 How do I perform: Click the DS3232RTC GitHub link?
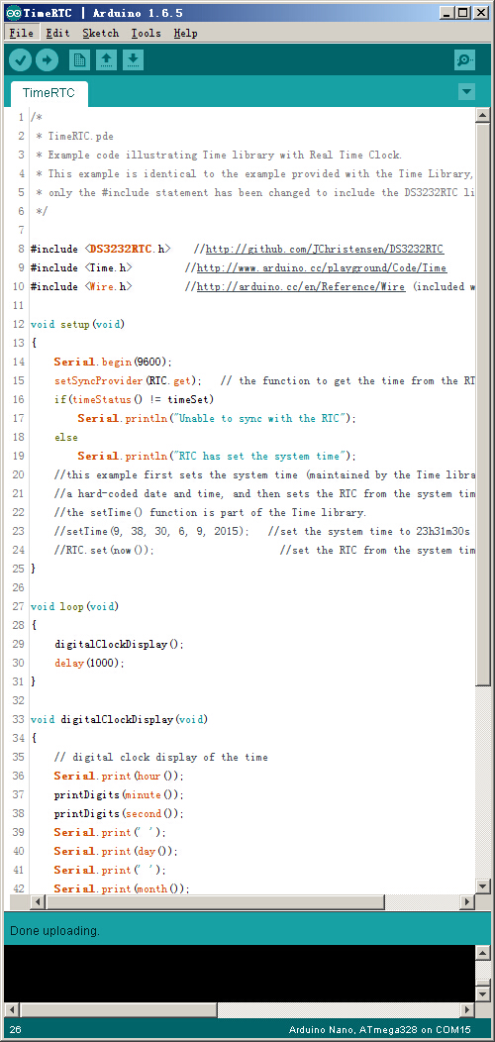click(325, 250)
